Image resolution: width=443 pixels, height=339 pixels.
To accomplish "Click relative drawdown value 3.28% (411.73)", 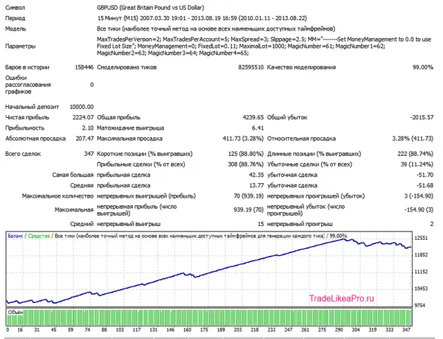I will click(413, 139).
